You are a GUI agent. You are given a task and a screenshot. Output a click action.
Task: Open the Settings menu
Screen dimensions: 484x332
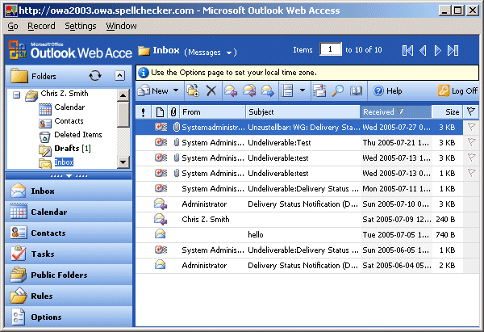click(80, 26)
